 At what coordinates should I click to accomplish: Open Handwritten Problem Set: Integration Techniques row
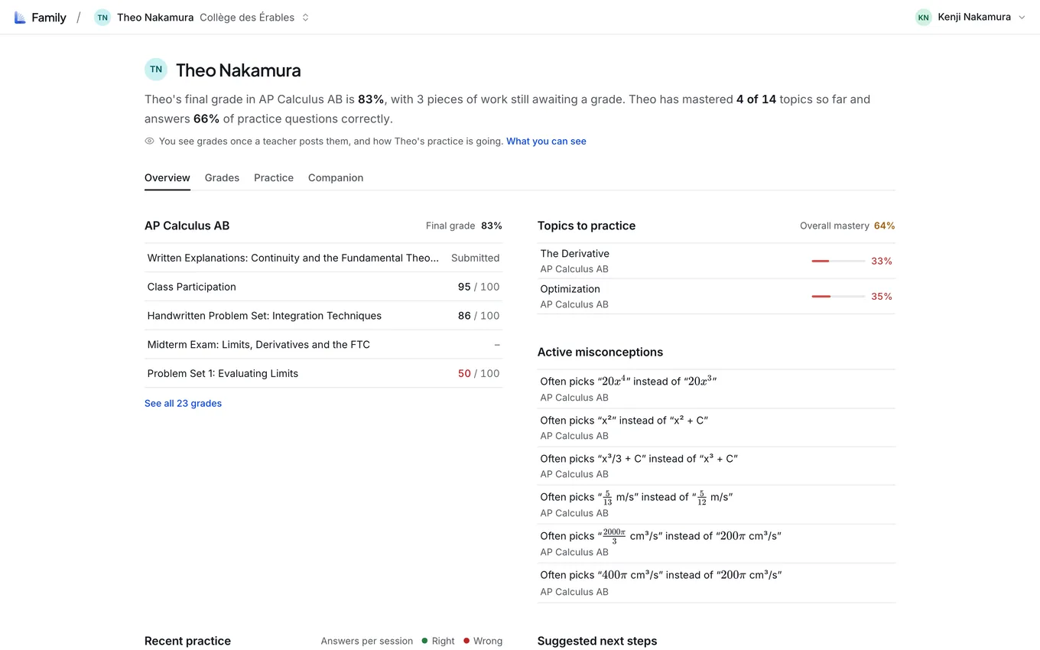323,316
